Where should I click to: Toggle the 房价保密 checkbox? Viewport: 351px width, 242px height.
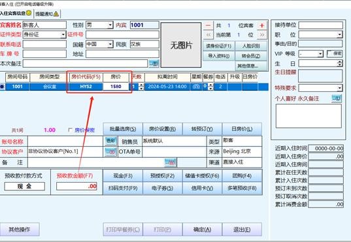coord(71,130)
